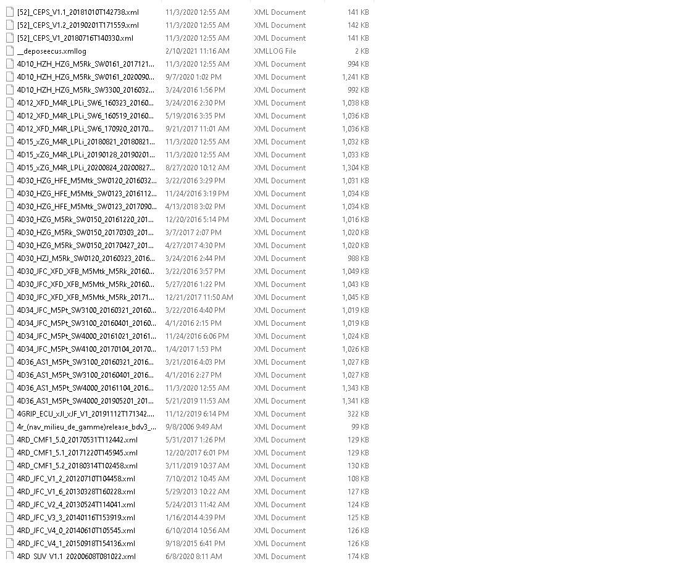Select icon of [52]_CEPS_V1_20180716T140330.xml
689x564 pixels.
(10, 38)
